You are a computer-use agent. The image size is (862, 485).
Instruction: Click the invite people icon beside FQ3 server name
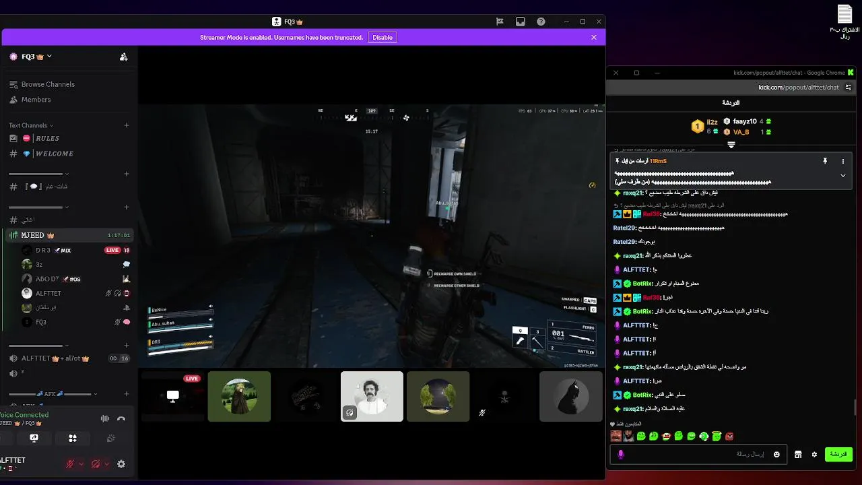pyautogui.click(x=123, y=57)
